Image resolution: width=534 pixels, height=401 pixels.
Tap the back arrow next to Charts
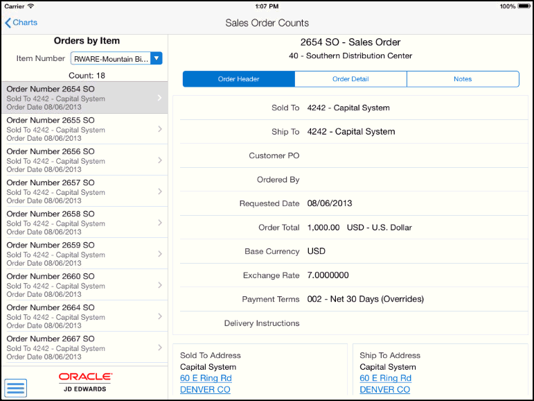8,23
